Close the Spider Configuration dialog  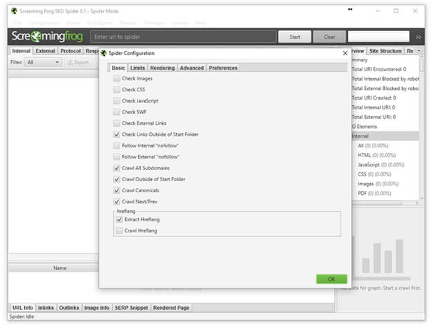coord(345,53)
